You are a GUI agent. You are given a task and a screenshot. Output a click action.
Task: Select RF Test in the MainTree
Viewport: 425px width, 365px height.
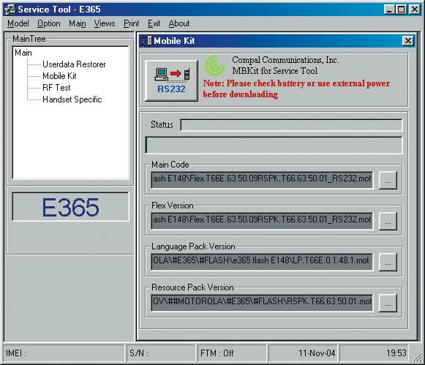[x=56, y=88]
